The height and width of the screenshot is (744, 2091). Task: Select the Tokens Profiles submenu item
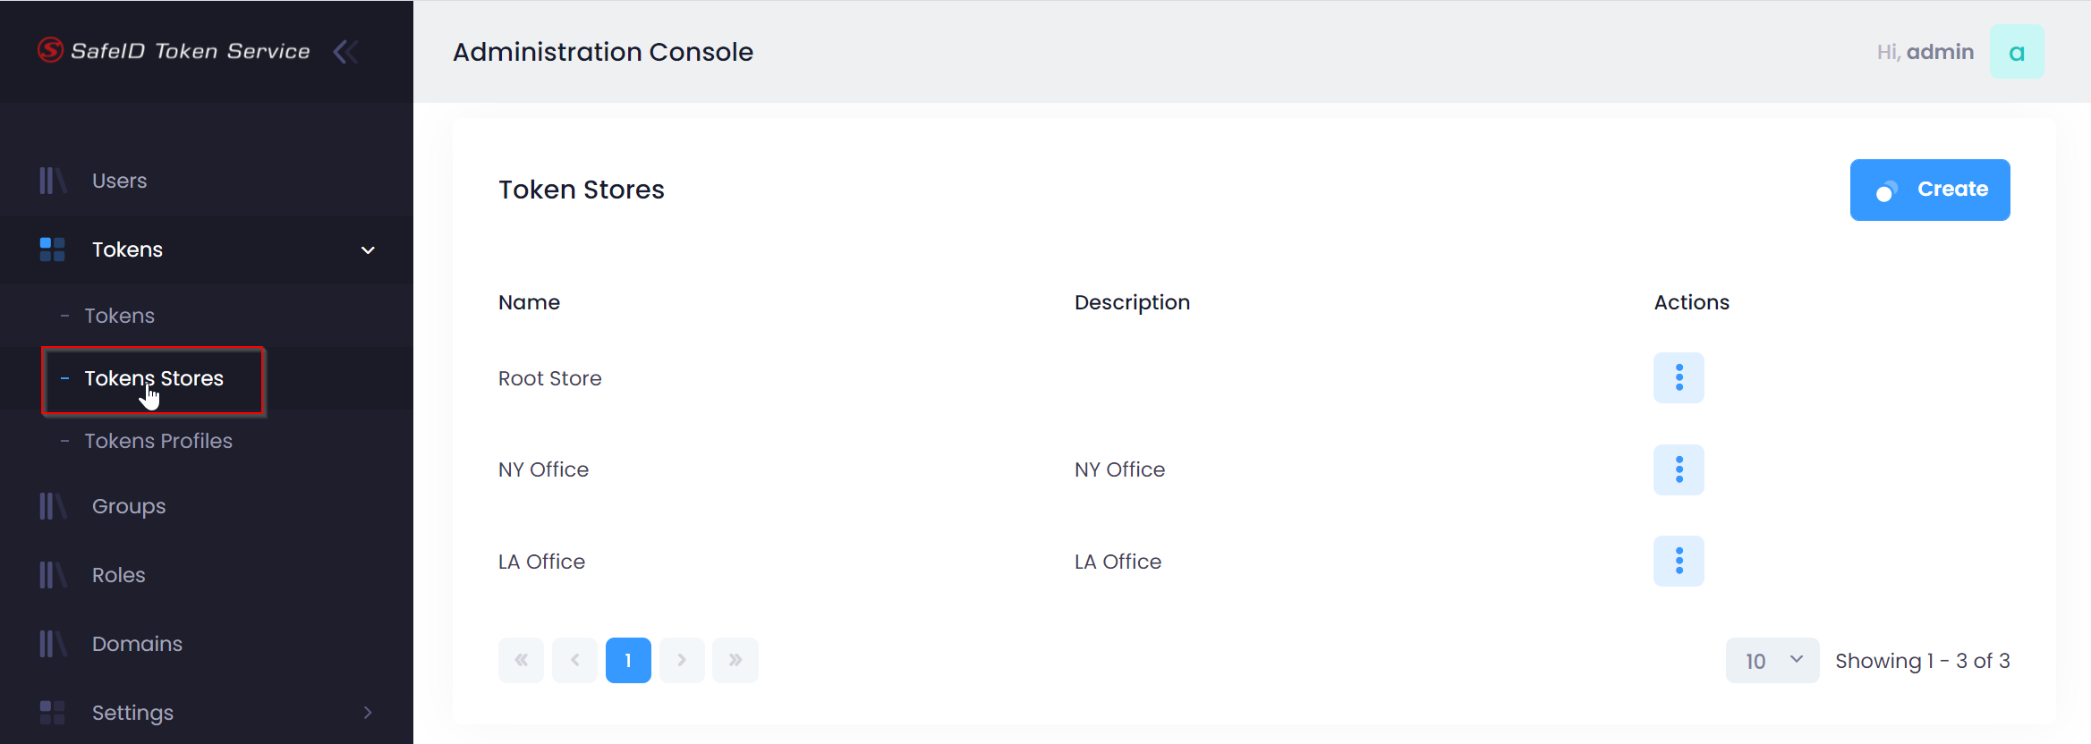pyautogui.click(x=158, y=441)
